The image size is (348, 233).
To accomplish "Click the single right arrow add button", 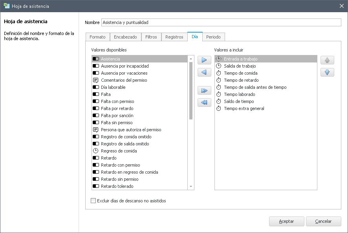I will click(204, 61).
